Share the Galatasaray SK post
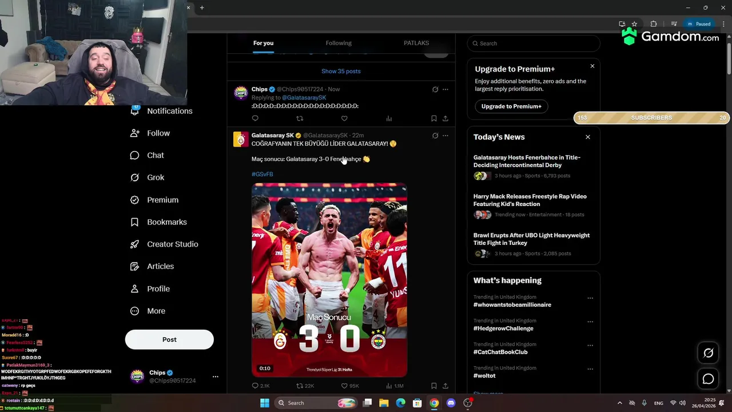Image resolution: width=732 pixels, height=412 pixels. (x=445, y=386)
